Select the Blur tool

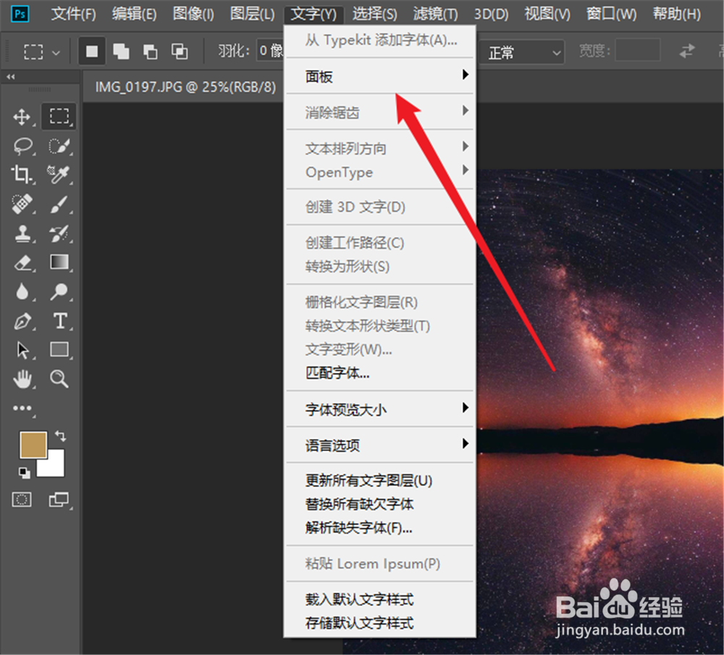click(22, 291)
